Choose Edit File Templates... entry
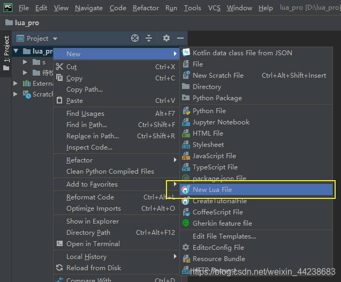The image size is (341, 282). pos(256,236)
